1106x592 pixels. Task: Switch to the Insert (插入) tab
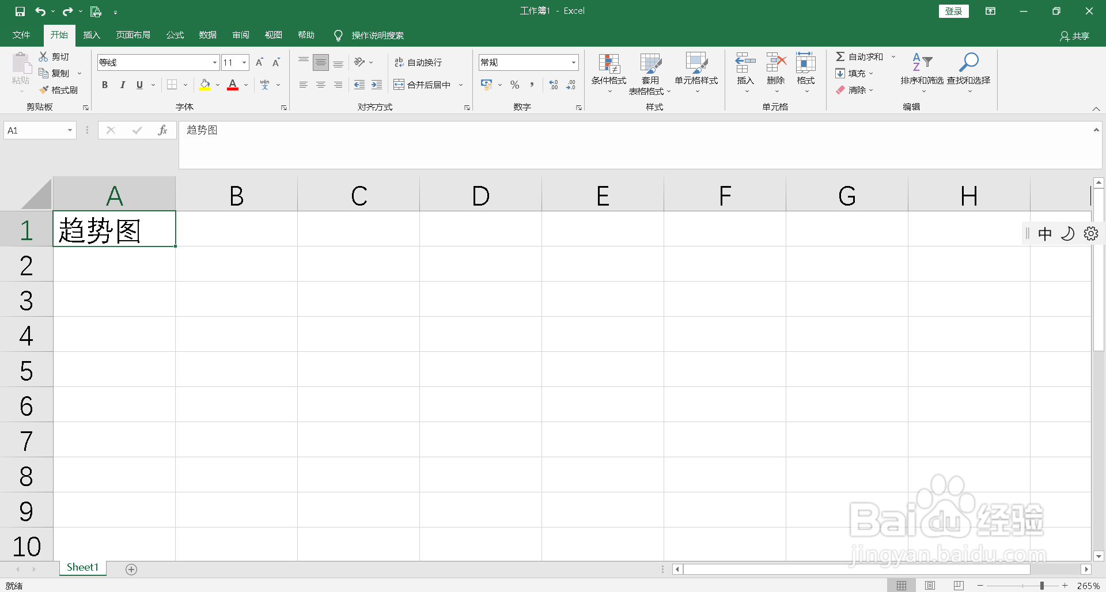(x=92, y=35)
